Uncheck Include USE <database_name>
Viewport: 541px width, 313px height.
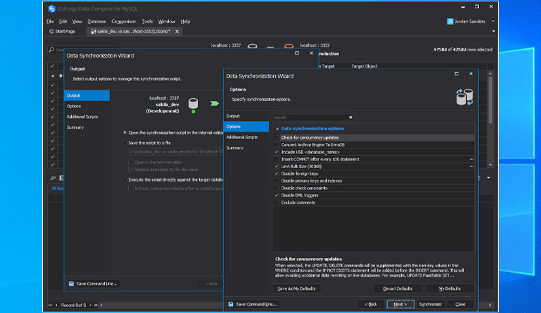277,152
